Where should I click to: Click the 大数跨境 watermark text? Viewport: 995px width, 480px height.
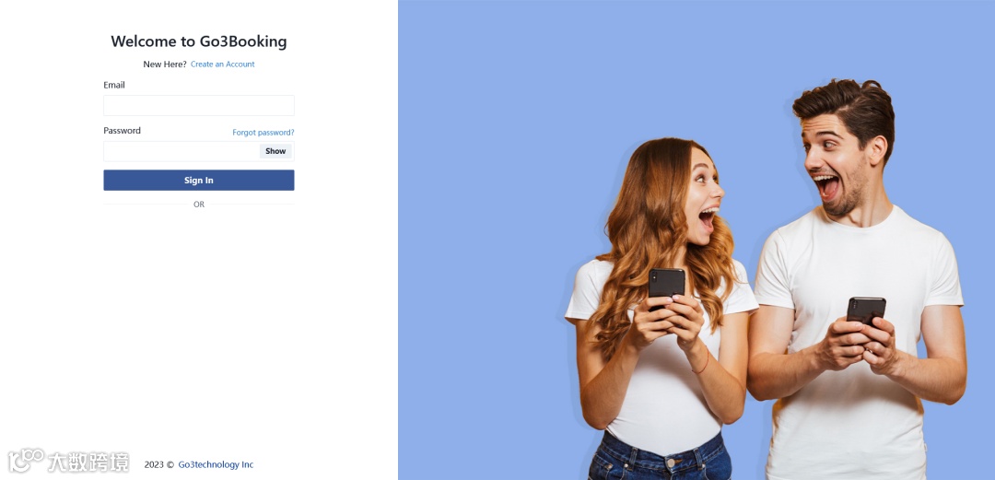pos(88,462)
